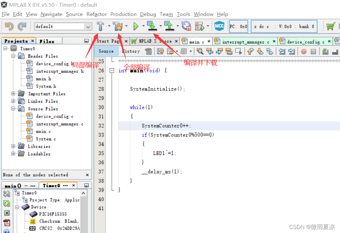
Task: Click the Redo arrow icon
Action: 22,26
